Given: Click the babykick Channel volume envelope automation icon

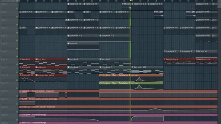Looking at the screenshot, I should 20,91.
